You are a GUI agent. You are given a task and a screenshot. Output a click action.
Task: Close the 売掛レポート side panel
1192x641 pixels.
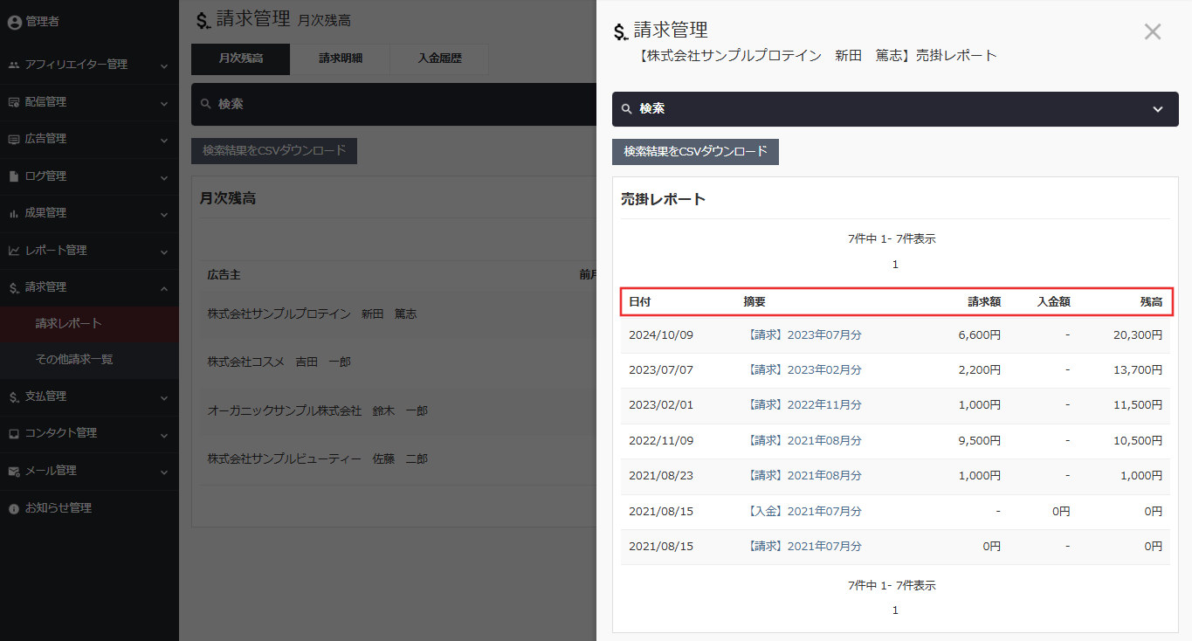[1153, 32]
